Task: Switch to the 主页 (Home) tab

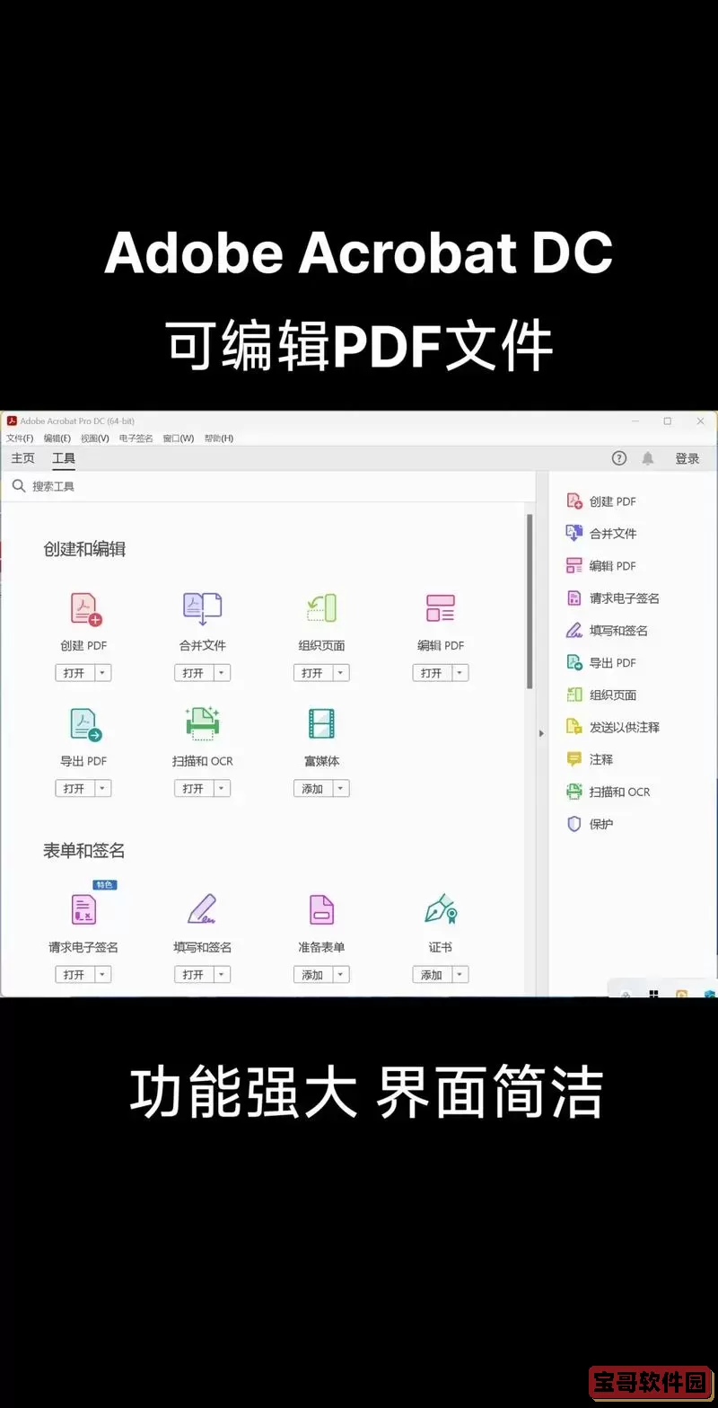Action: 22,458
